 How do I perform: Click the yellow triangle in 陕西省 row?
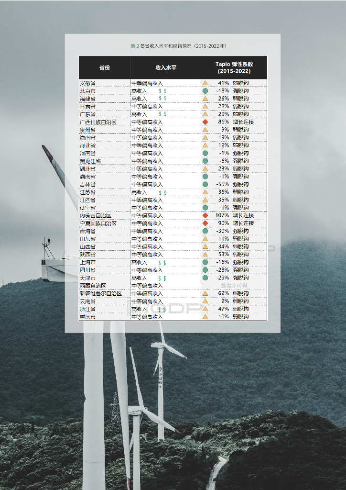(205, 255)
